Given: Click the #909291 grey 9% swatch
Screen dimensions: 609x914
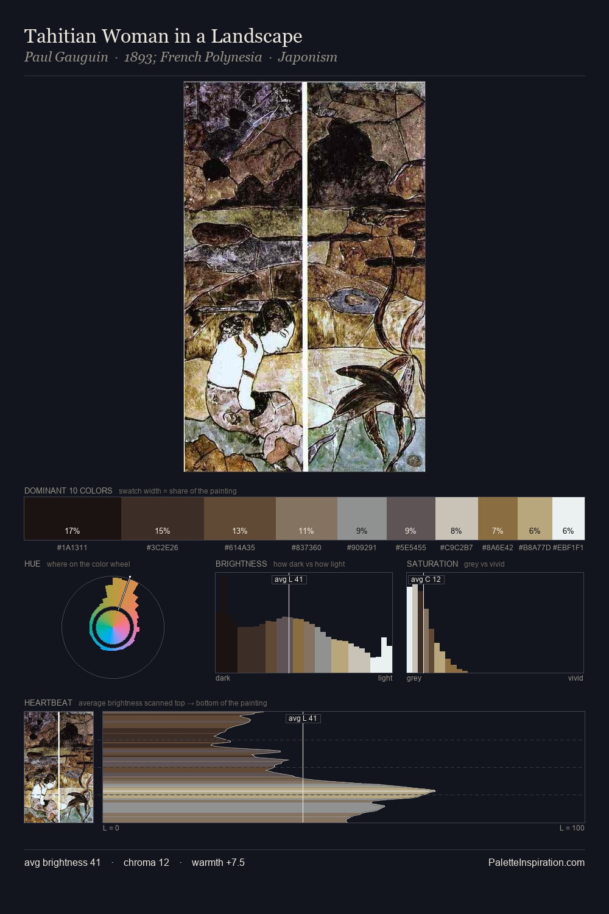Looking at the screenshot, I should [362, 519].
